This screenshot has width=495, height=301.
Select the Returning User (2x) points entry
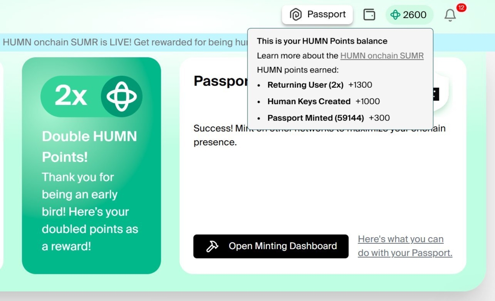point(320,85)
